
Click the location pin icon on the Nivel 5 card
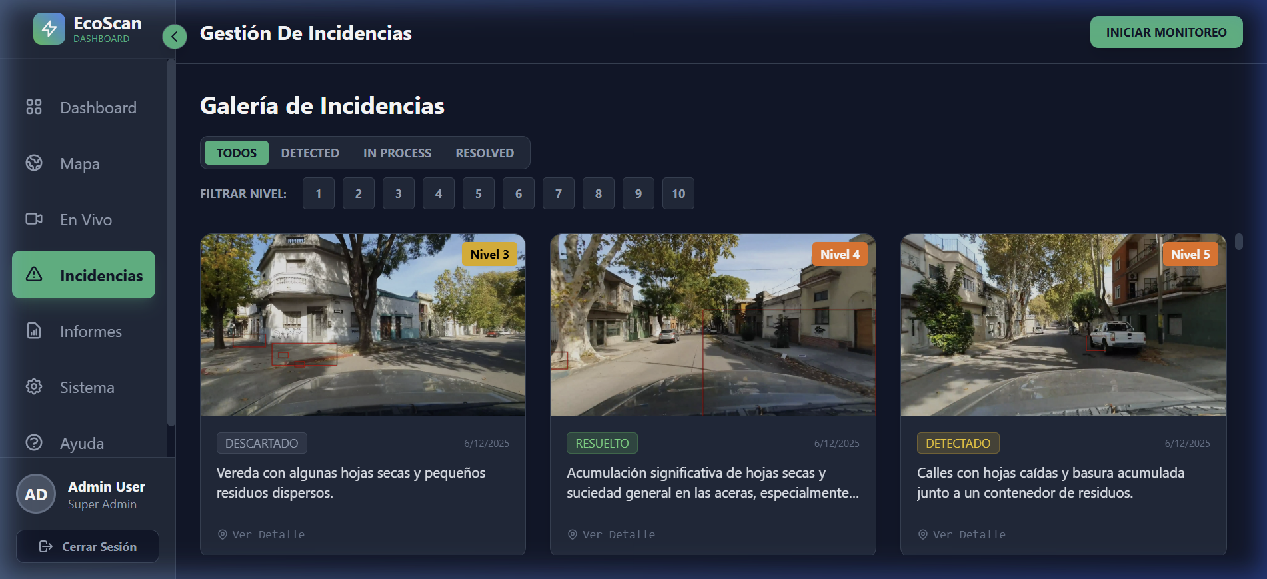pyautogui.click(x=923, y=534)
